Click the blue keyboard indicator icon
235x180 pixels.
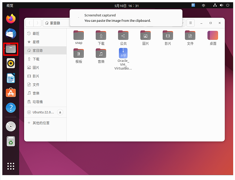click(193, 5)
